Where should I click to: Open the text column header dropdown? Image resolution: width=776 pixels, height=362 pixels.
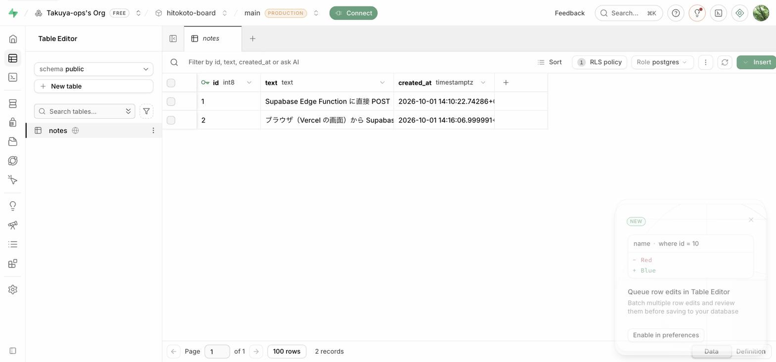pyautogui.click(x=382, y=83)
